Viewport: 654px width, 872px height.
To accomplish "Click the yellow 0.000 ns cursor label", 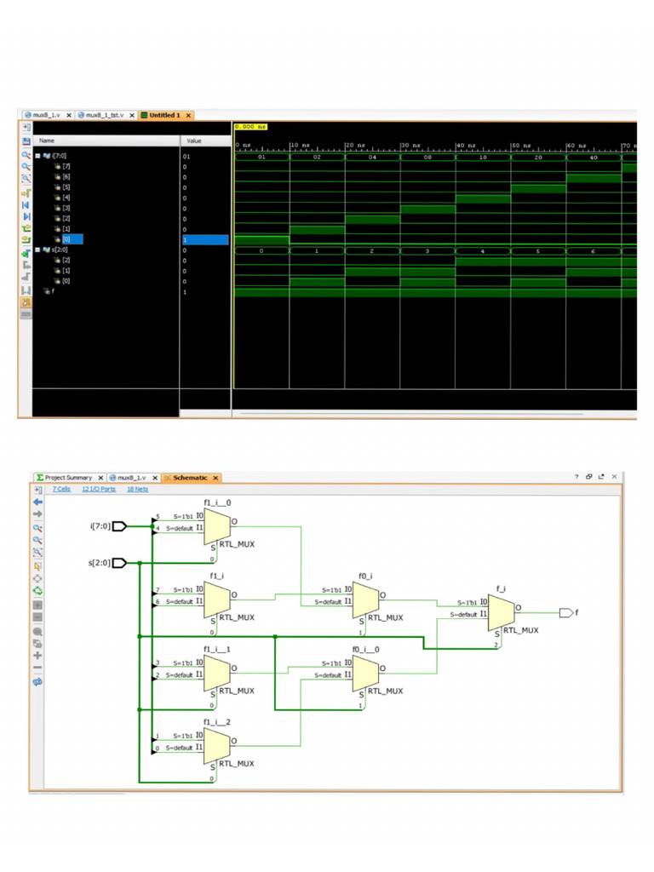I will pos(250,127).
